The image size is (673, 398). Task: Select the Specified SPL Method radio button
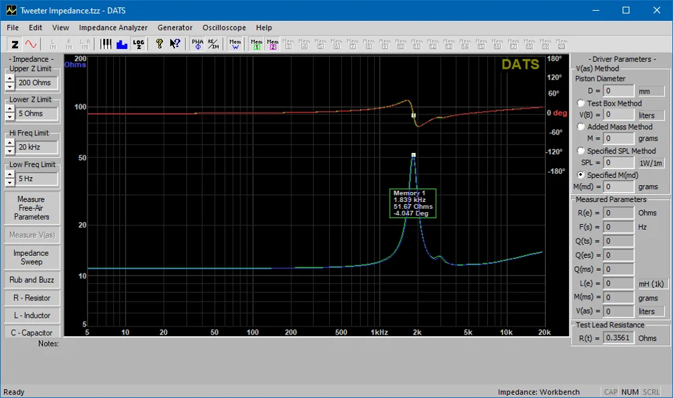point(581,152)
